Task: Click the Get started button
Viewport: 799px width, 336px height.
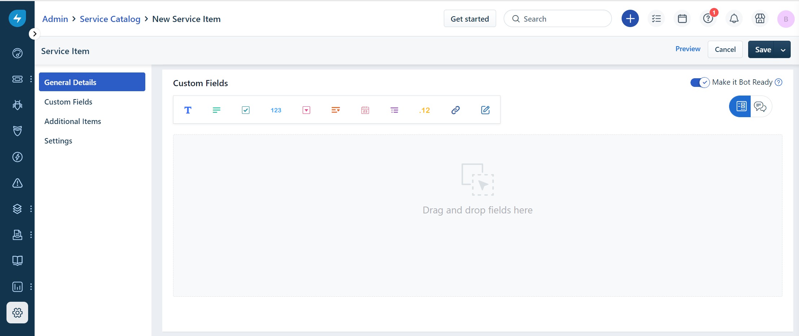Action: point(470,19)
